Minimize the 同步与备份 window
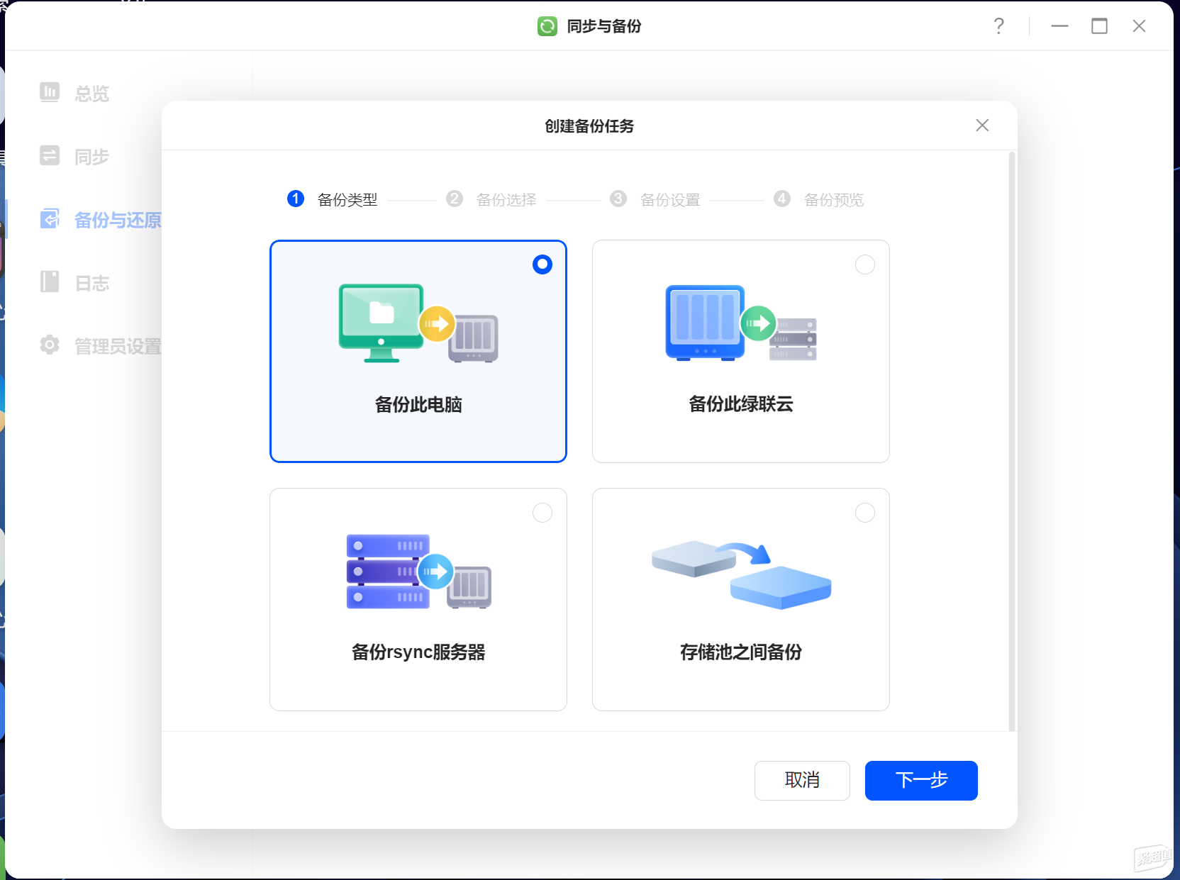The width and height of the screenshot is (1180, 880). pos(1059,26)
